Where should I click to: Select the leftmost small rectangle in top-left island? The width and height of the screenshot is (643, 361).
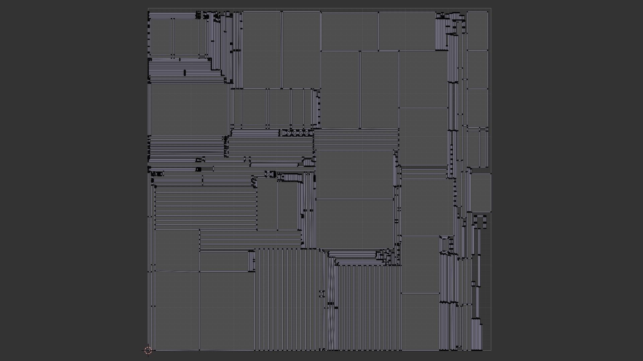click(161, 37)
